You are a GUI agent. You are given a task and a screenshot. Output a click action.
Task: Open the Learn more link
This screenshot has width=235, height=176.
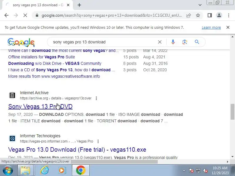coord(211,28)
